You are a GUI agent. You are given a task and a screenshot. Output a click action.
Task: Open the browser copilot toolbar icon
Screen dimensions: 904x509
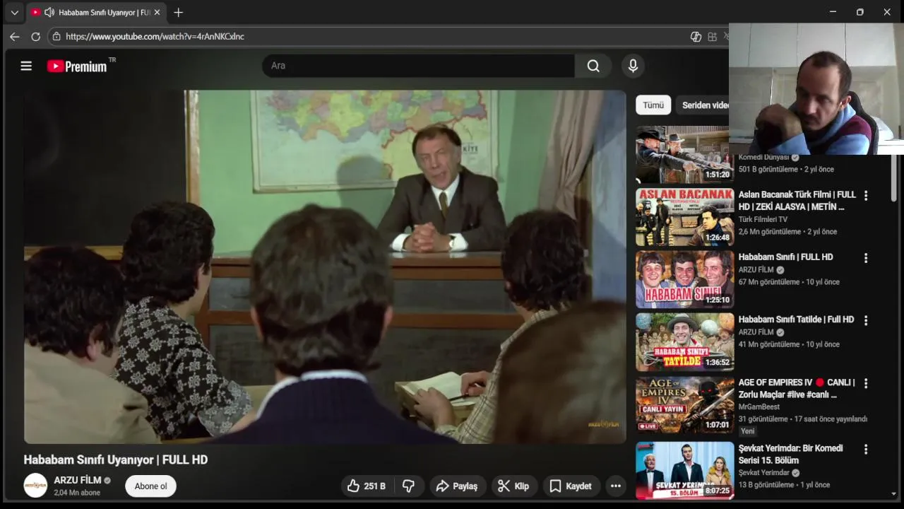(696, 36)
